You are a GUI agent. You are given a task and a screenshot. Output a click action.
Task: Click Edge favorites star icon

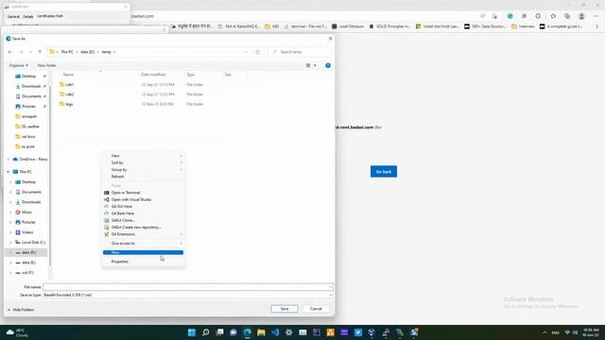[x=553, y=16]
